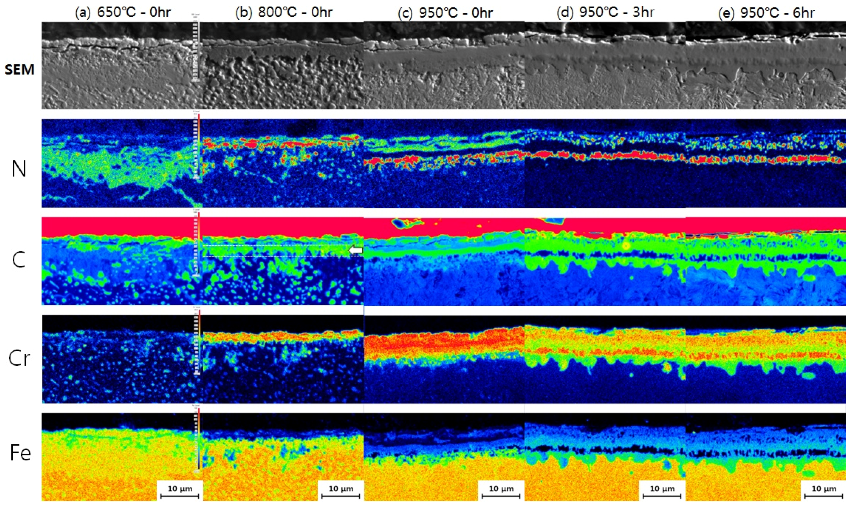This screenshot has width=852, height=508.
Task: Click the "(b) 800°C - 0hr" column heading
Action: [x=284, y=12]
